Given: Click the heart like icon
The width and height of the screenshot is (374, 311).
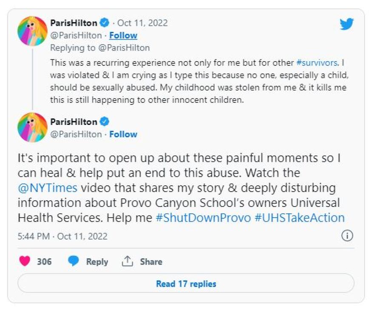Looking at the screenshot, I should coord(25,261).
